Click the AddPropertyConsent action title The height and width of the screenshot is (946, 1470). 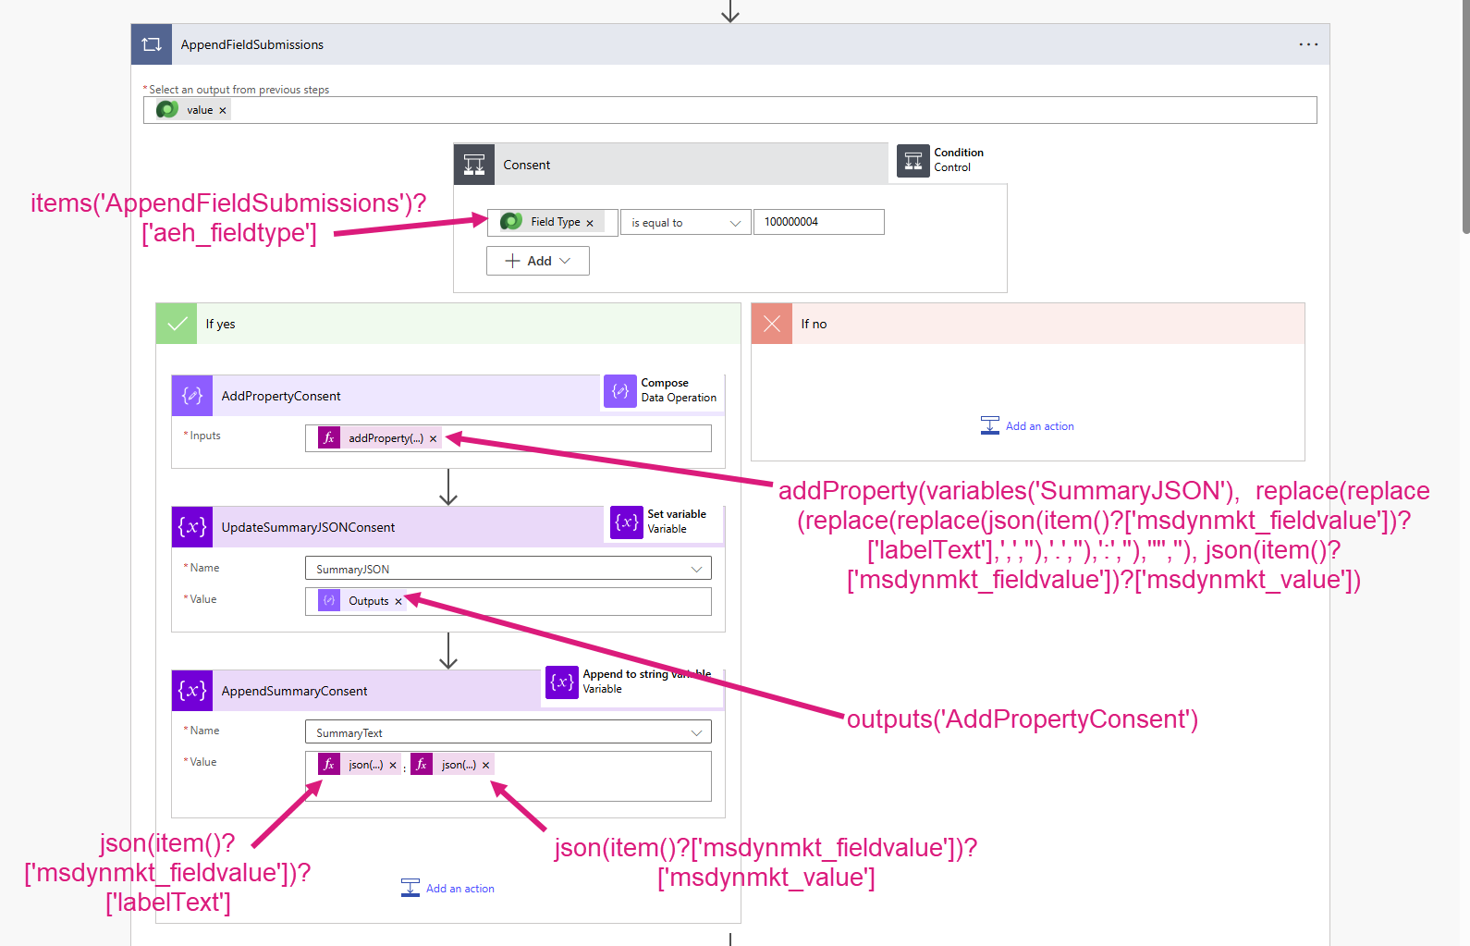coord(281,397)
